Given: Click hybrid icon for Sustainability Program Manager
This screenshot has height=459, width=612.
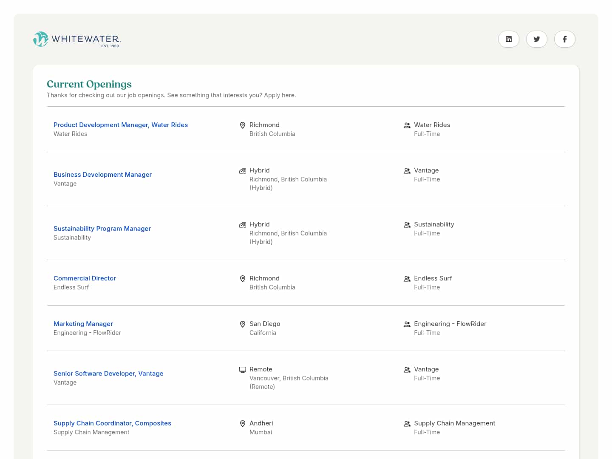Looking at the screenshot, I should click(x=243, y=225).
